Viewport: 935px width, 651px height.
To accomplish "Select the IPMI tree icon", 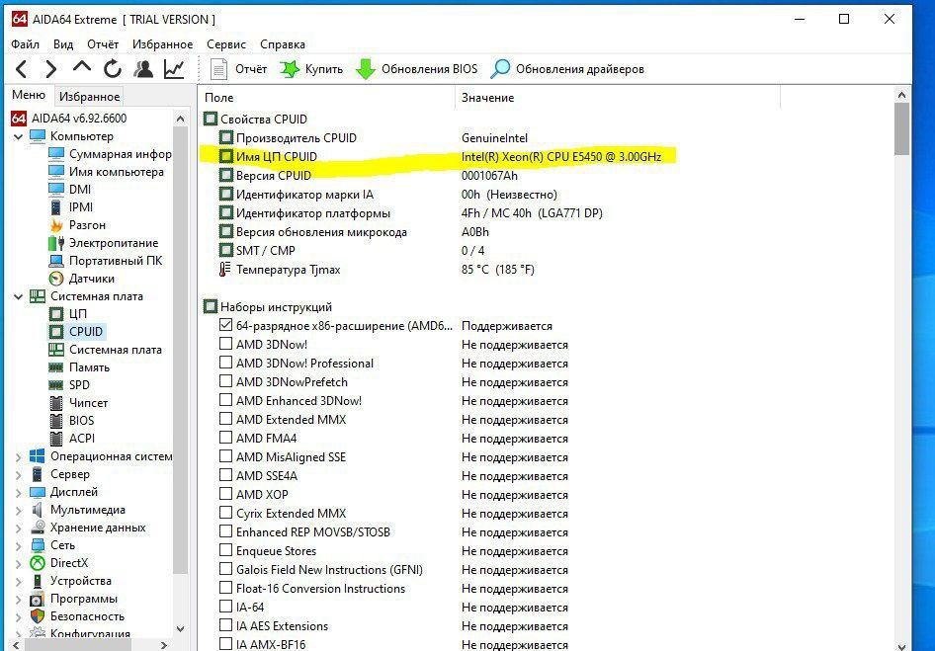I will pyautogui.click(x=56, y=207).
